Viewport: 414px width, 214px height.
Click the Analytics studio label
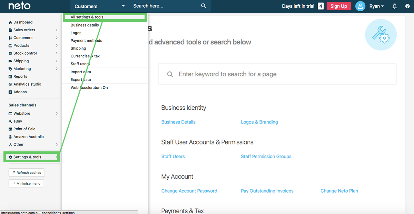(x=27, y=84)
